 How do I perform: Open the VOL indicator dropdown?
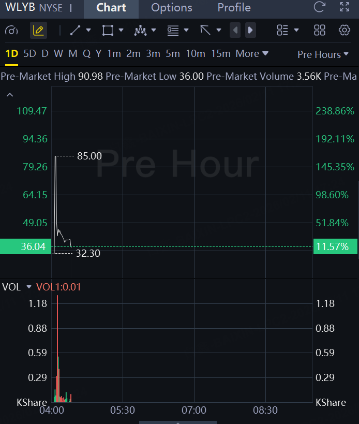click(29, 287)
